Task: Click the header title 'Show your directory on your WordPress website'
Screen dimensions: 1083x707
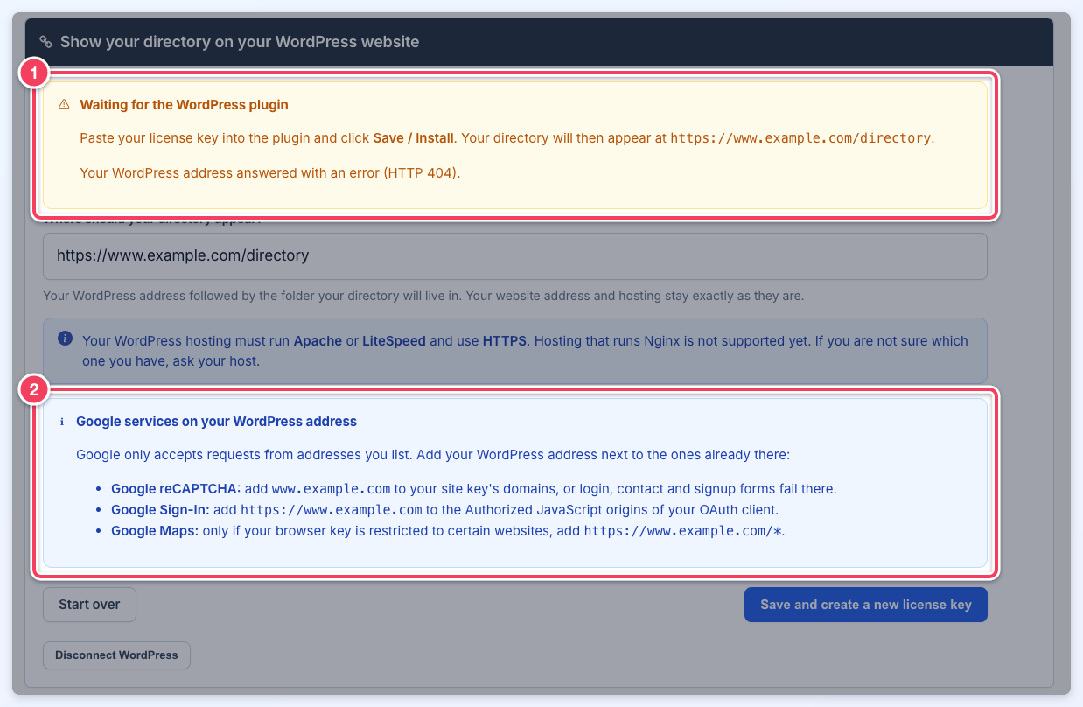Action: (240, 42)
